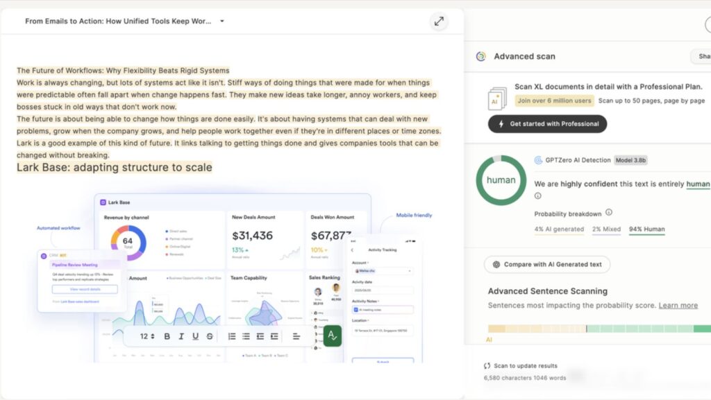
Task: Select the 2% Mixed breakdown
Action: [606, 229]
